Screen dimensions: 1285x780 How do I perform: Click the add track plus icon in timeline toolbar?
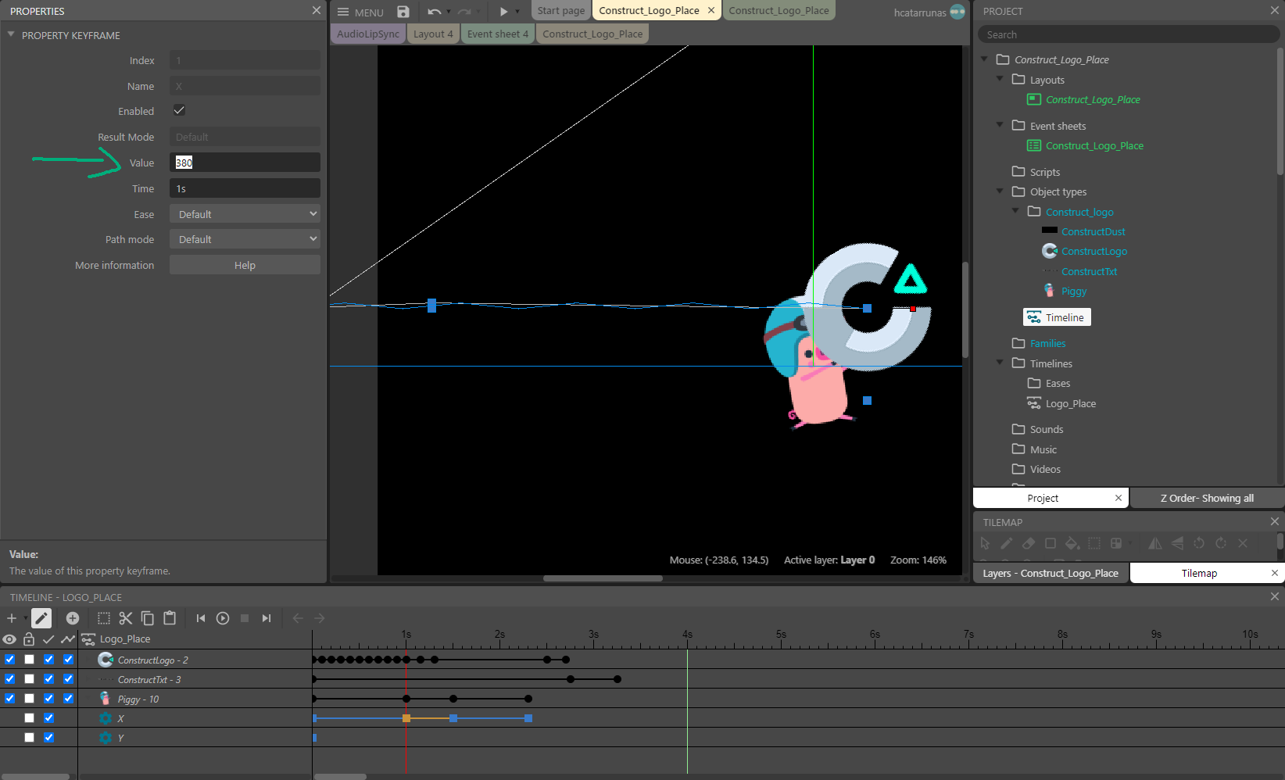pos(12,618)
